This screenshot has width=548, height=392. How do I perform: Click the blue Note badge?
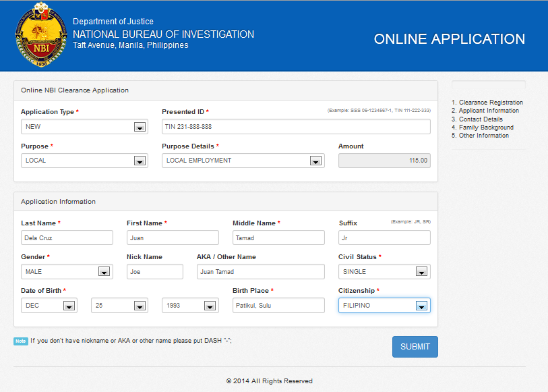coord(21,341)
